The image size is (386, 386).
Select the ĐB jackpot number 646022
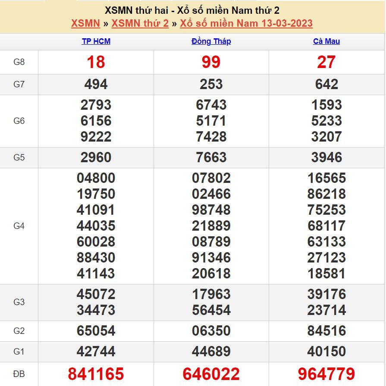click(x=211, y=374)
